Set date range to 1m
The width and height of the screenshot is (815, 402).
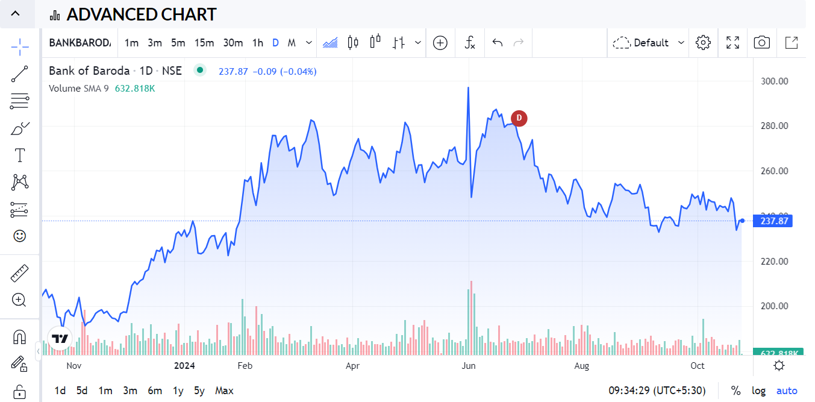click(x=105, y=391)
